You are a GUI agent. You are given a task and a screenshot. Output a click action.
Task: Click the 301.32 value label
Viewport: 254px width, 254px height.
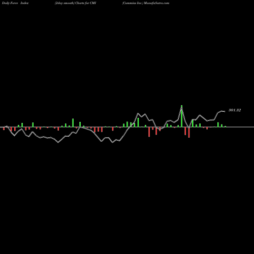(235, 110)
